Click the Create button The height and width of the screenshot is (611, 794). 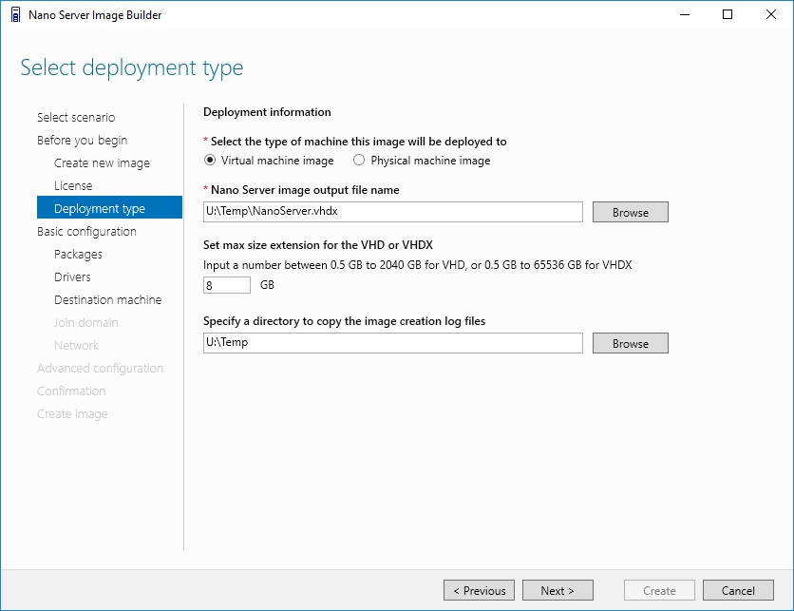[659, 590]
